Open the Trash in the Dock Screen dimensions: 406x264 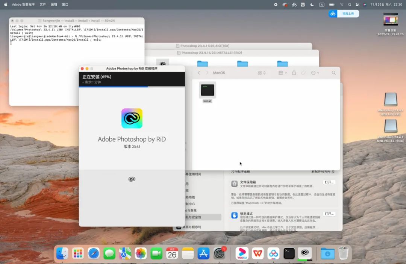pos(343,253)
